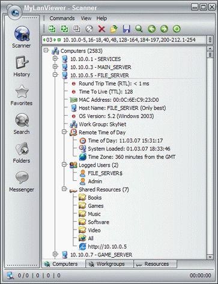The height and width of the screenshot is (284, 218).
Task: Select the 10.10.0.3 - MAIN_SERVER computer
Action: point(101,67)
